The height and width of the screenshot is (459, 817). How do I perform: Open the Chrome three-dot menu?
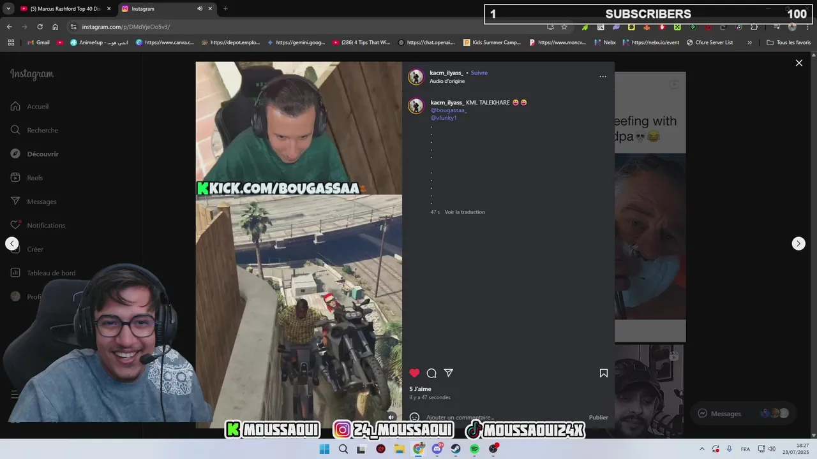tap(807, 27)
